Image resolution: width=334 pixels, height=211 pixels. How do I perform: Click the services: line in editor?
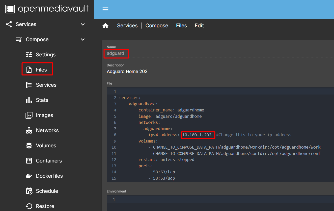130,98
